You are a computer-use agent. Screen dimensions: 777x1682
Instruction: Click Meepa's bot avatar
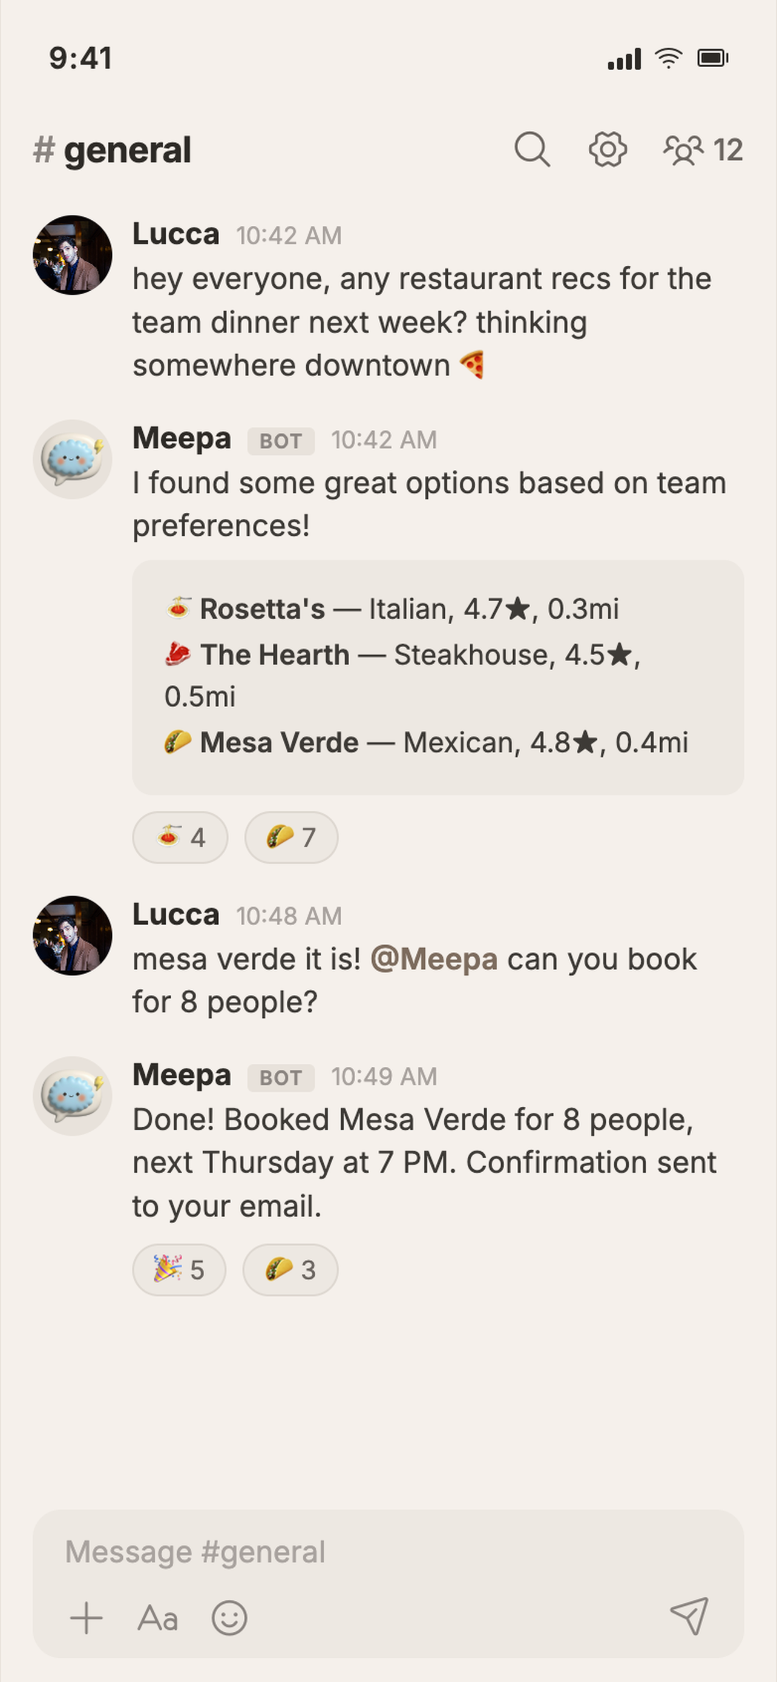(73, 459)
